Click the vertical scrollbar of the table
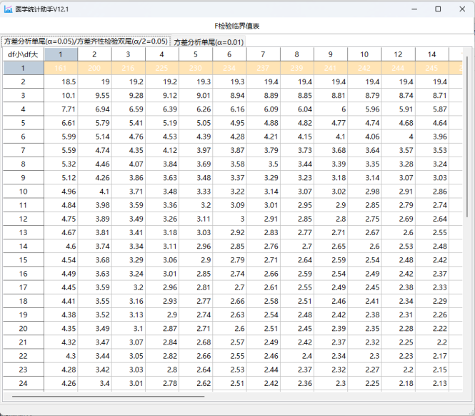The image size is (475, 416). [x=467, y=137]
